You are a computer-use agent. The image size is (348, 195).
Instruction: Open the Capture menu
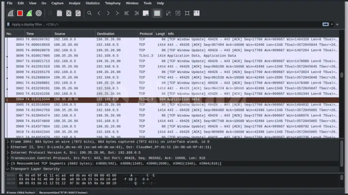pos(57,3)
